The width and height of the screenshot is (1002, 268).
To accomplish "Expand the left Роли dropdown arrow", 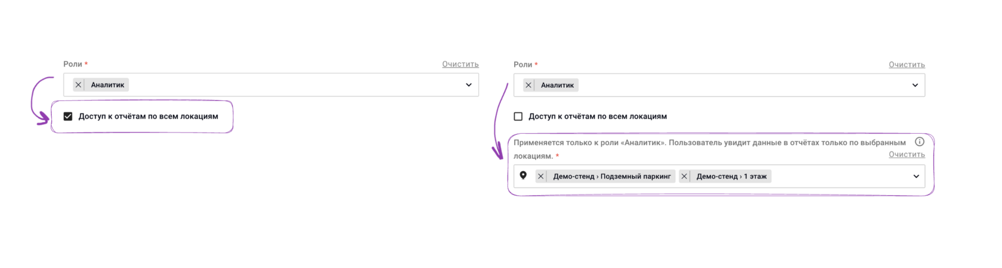I will coord(469,85).
